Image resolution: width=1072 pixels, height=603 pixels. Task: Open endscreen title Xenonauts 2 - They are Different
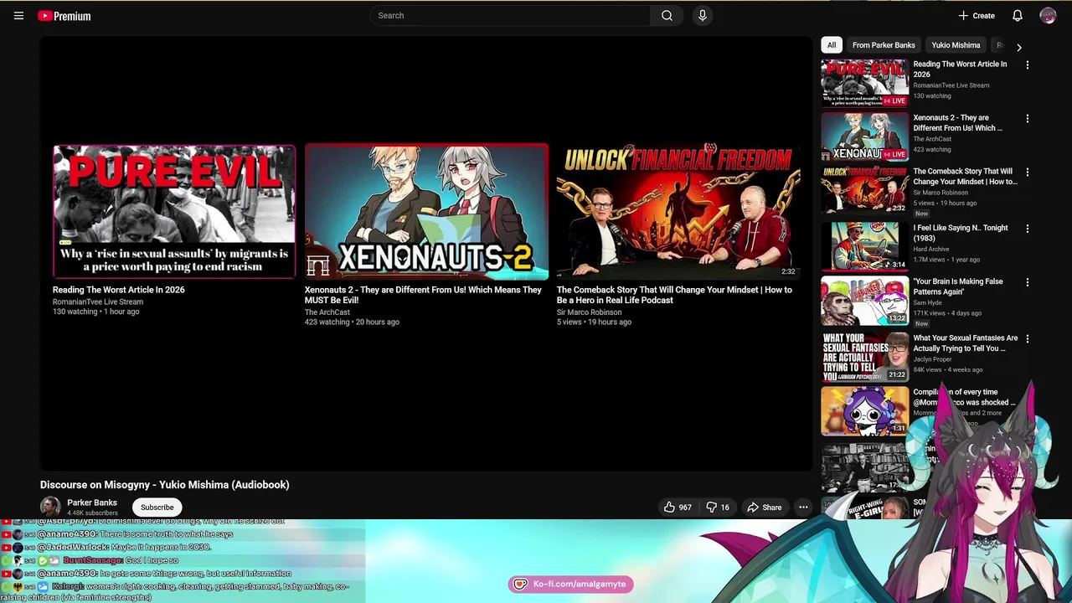pos(423,295)
